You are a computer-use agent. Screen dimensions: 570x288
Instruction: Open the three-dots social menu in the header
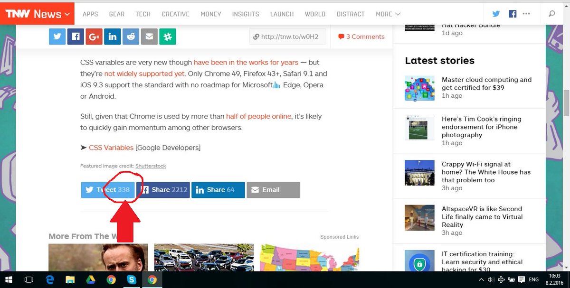coord(526,14)
